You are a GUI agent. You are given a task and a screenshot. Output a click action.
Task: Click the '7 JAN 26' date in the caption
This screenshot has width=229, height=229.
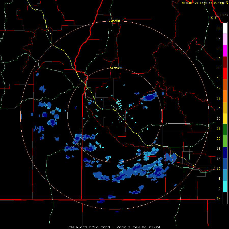coord(137,227)
